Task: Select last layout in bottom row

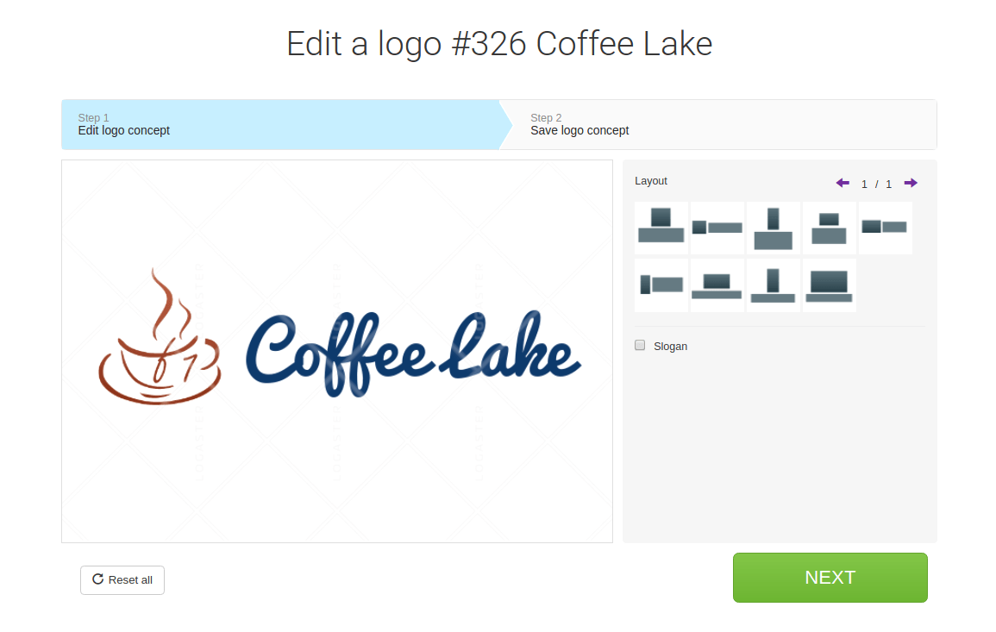Action: click(829, 285)
